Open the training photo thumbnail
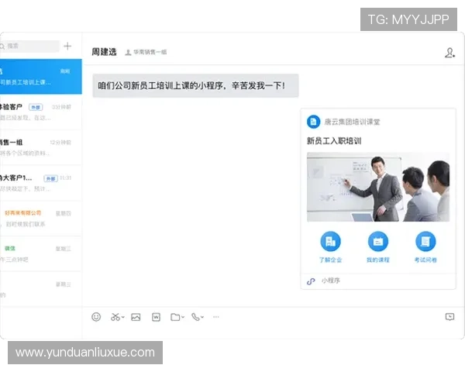Viewport: 465px width, 372px height. [x=378, y=187]
